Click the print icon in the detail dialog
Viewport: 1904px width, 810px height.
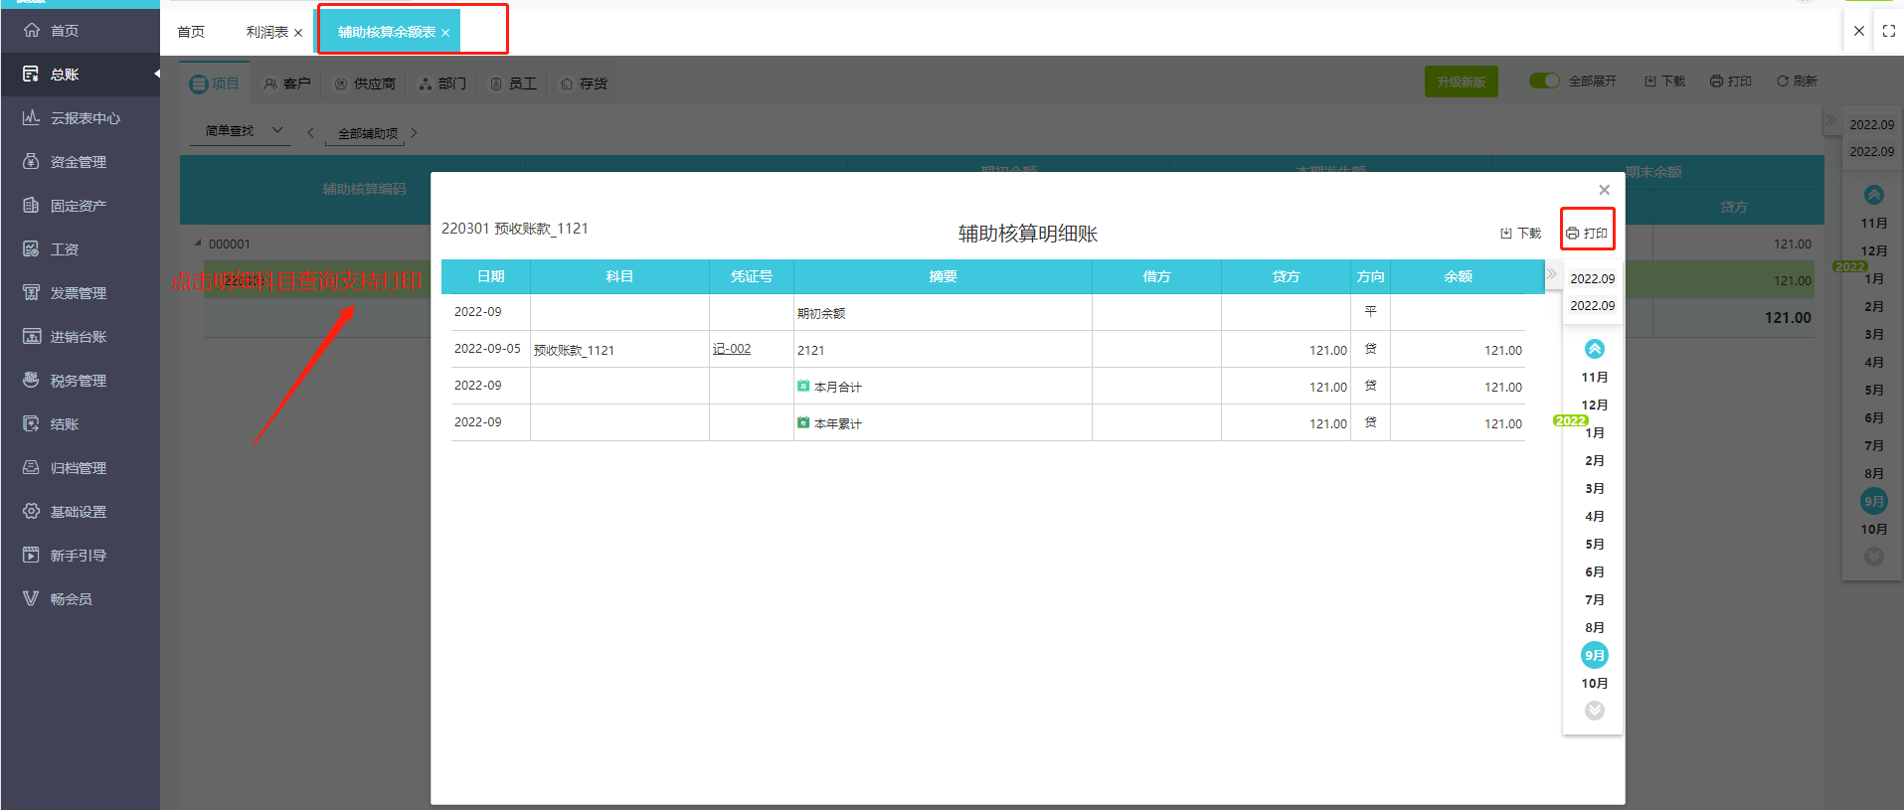1573,234
